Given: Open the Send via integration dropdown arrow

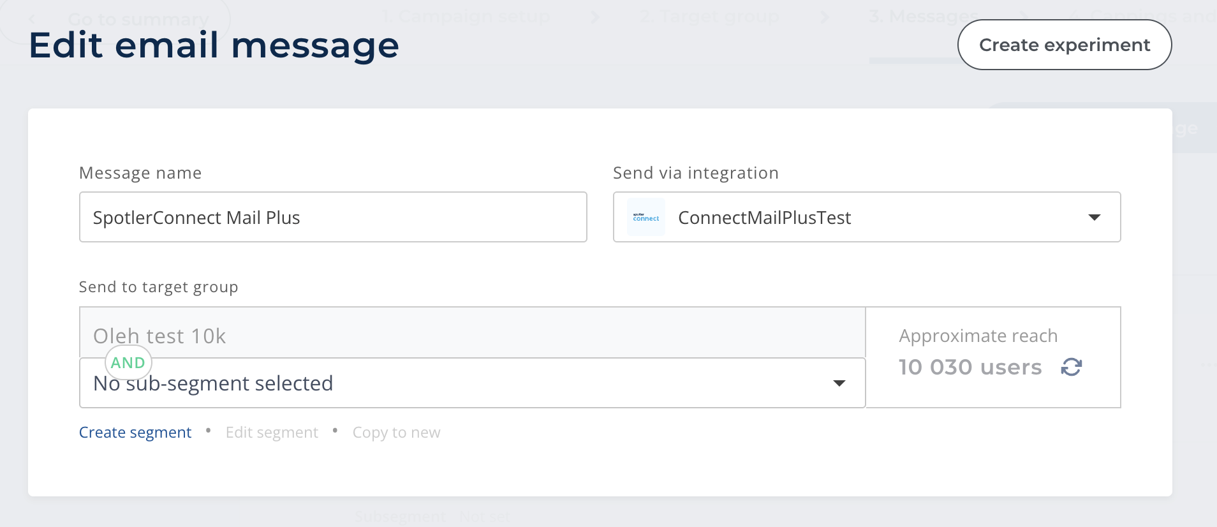Looking at the screenshot, I should pos(1095,218).
